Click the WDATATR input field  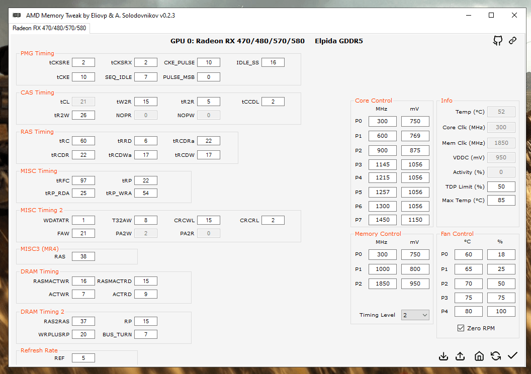83,220
